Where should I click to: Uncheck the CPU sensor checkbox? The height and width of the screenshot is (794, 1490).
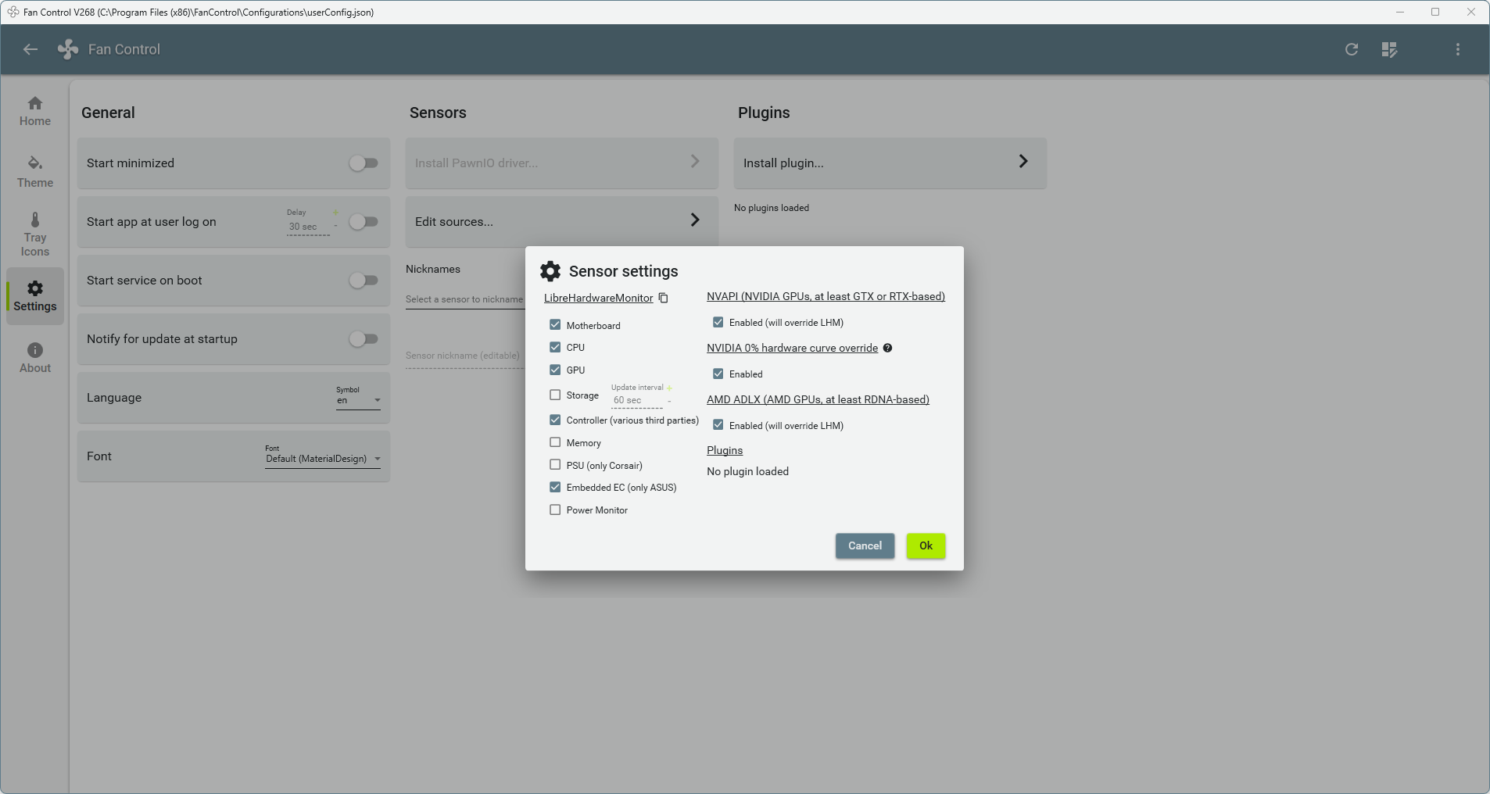(x=555, y=347)
